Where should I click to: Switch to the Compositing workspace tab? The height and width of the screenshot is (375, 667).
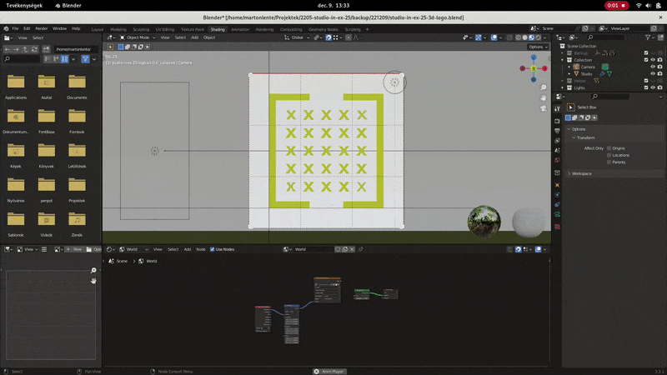coord(291,29)
